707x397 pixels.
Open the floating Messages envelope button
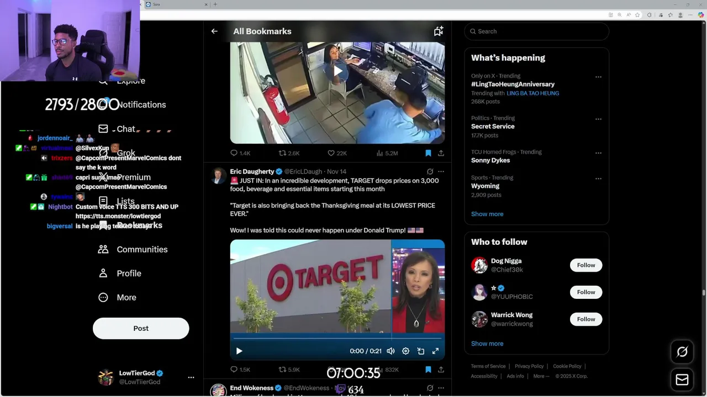click(x=682, y=379)
